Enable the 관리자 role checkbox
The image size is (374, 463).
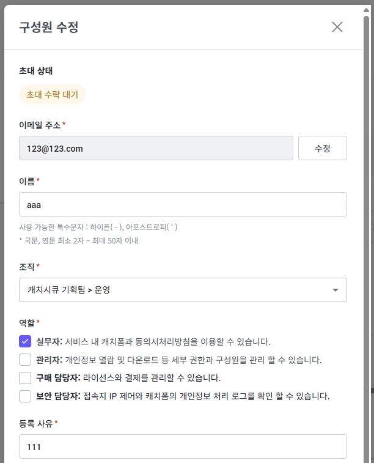pos(25,360)
